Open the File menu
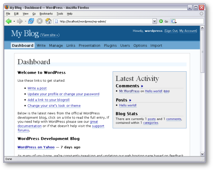The width and height of the screenshot is (213, 170). coord(8,14)
